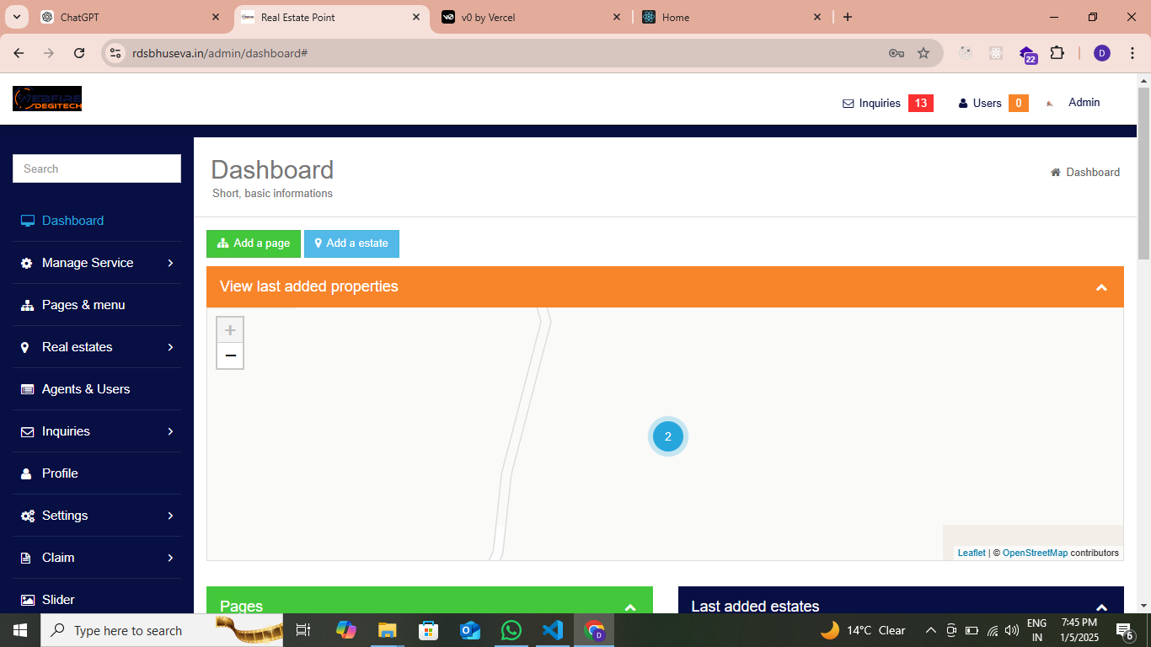Viewport: 1151px width, 647px height.
Task: Open the Chrome three-dot menu
Action: pos(1132,53)
